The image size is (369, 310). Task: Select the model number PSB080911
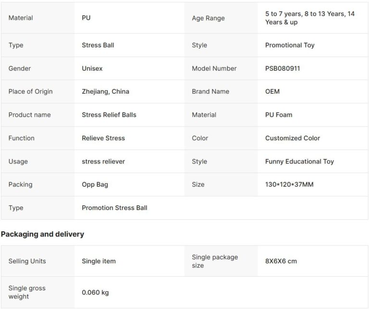283,68
